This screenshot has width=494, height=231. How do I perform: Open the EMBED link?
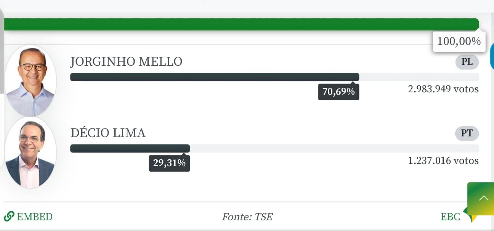28,217
